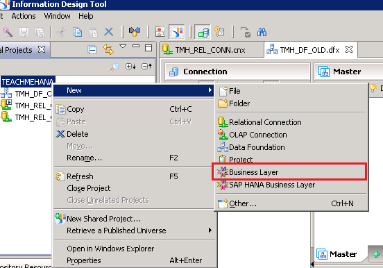
Task: Select the TEACHMEHANA project node
Action: pos(28,82)
